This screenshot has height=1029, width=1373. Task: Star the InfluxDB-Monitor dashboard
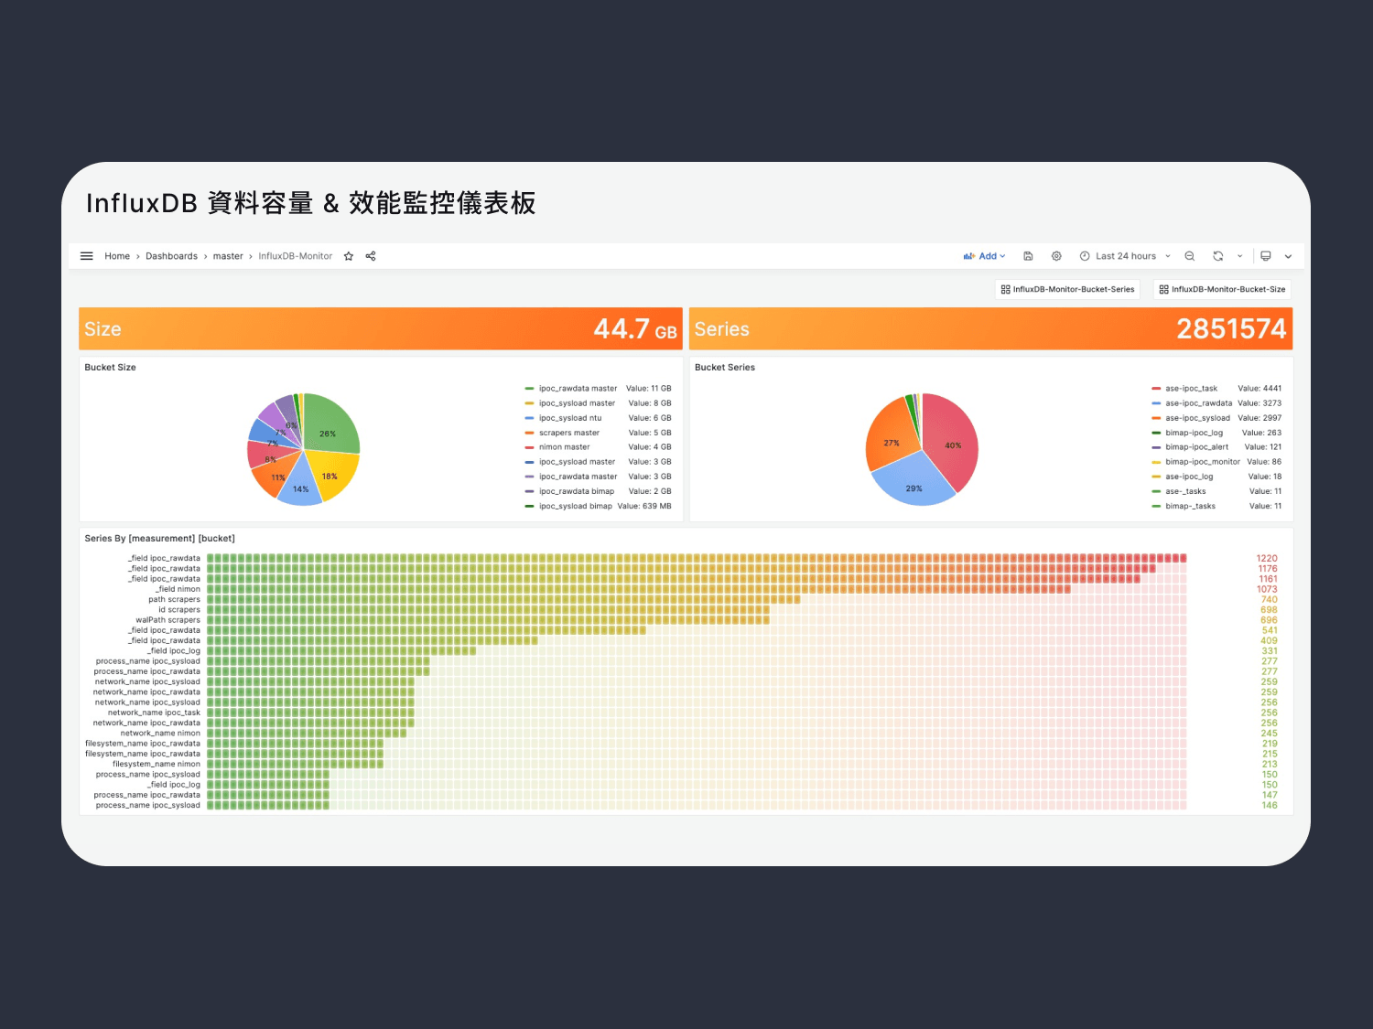point(349,256)
